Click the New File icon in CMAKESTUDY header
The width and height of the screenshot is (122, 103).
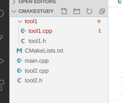click(64, 11)
